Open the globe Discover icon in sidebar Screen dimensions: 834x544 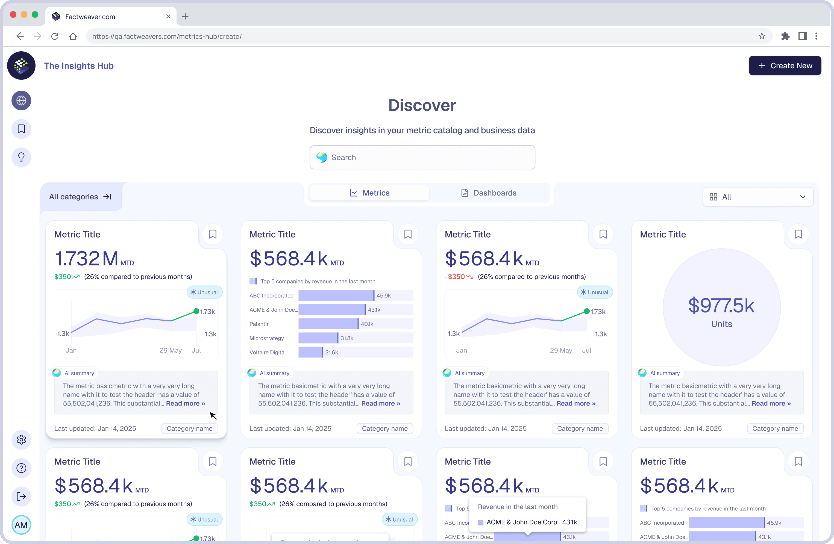[21, 100]
